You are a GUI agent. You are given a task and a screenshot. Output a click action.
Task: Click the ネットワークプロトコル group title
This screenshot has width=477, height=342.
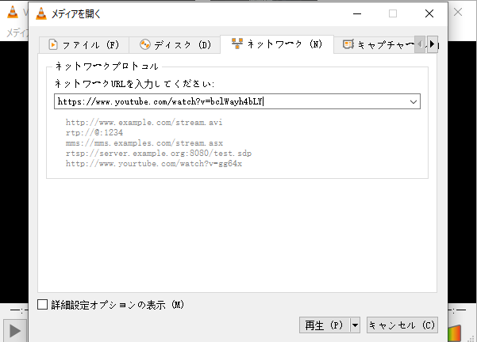click(x=106, y=66)
